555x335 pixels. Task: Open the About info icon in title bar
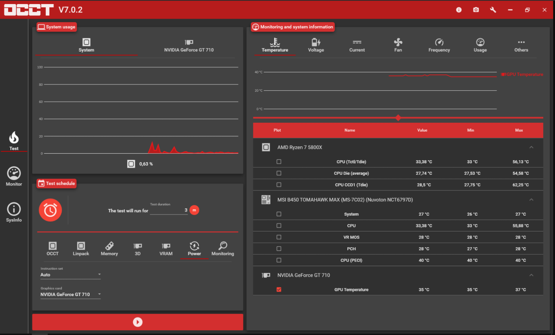459,10
